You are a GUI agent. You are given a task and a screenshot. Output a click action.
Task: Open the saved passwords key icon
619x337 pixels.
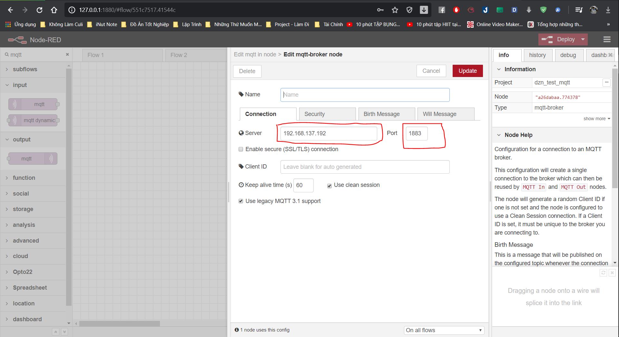click(x=380, y=10)
